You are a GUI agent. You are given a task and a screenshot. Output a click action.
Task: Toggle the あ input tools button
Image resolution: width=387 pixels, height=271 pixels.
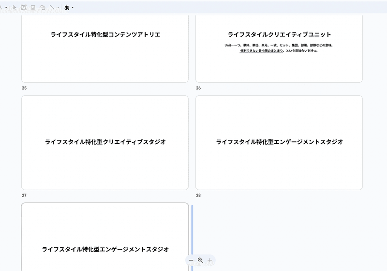pyautogui.click(x=67, y=8)
